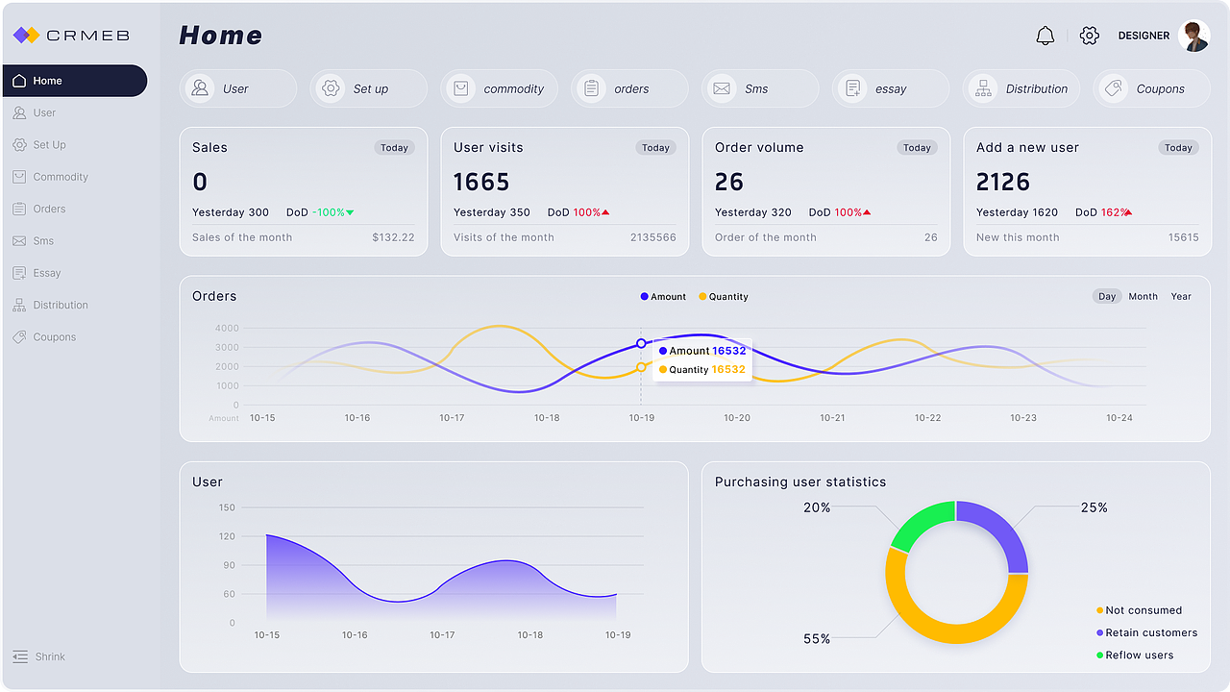Click the Order volume value 26

729,182
